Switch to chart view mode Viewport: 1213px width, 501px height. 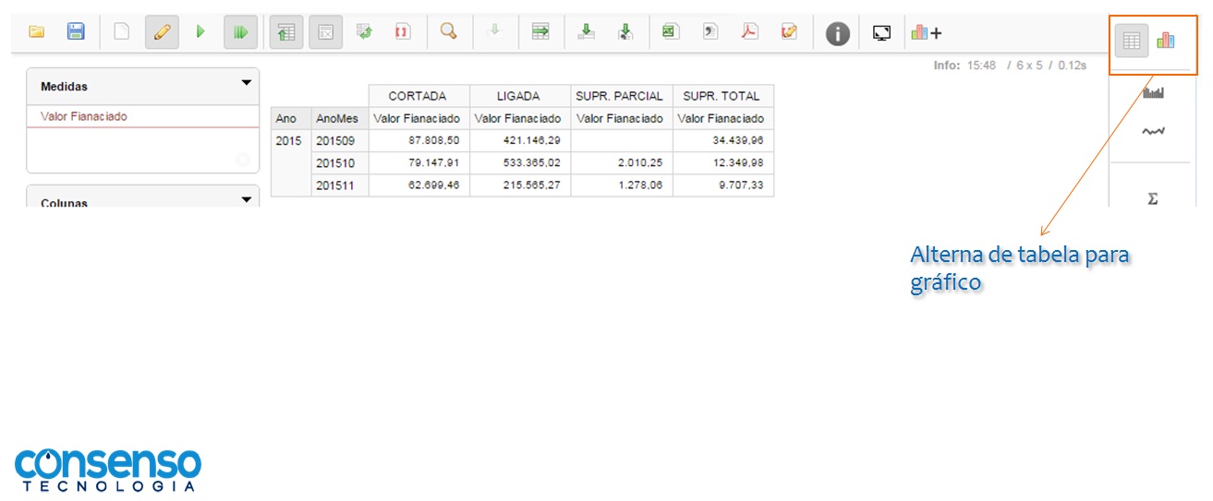pos(1166,41)
